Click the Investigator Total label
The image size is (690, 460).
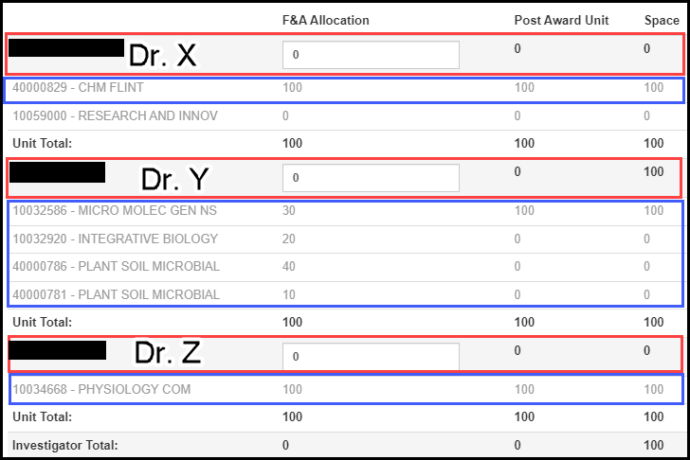click(x=63, y=444)
